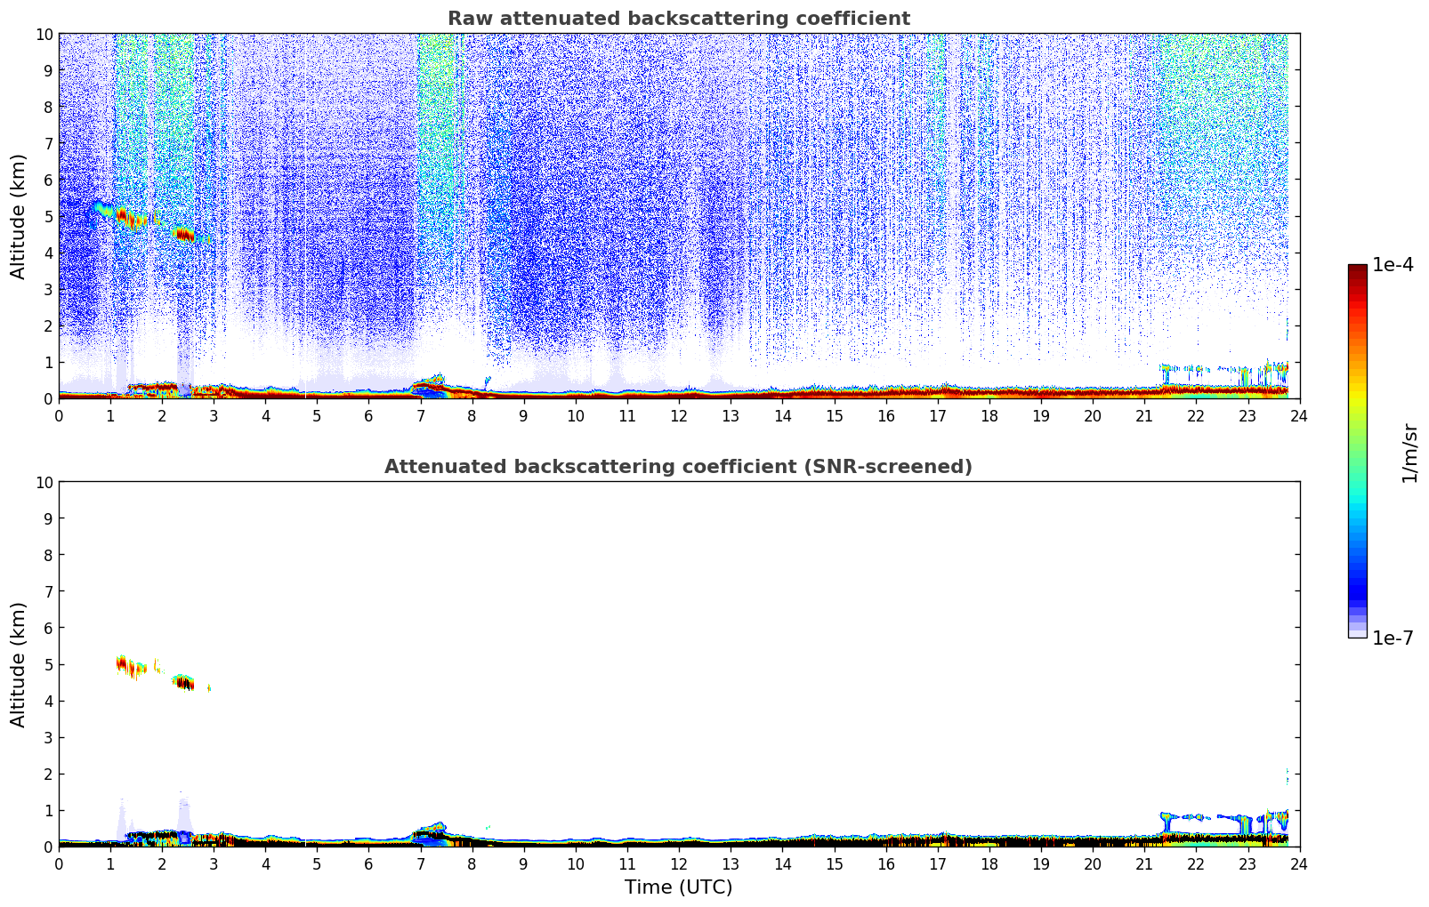Click hour 12 tick on bottom plot
The image size is (1429, 907).
[679, 863]
